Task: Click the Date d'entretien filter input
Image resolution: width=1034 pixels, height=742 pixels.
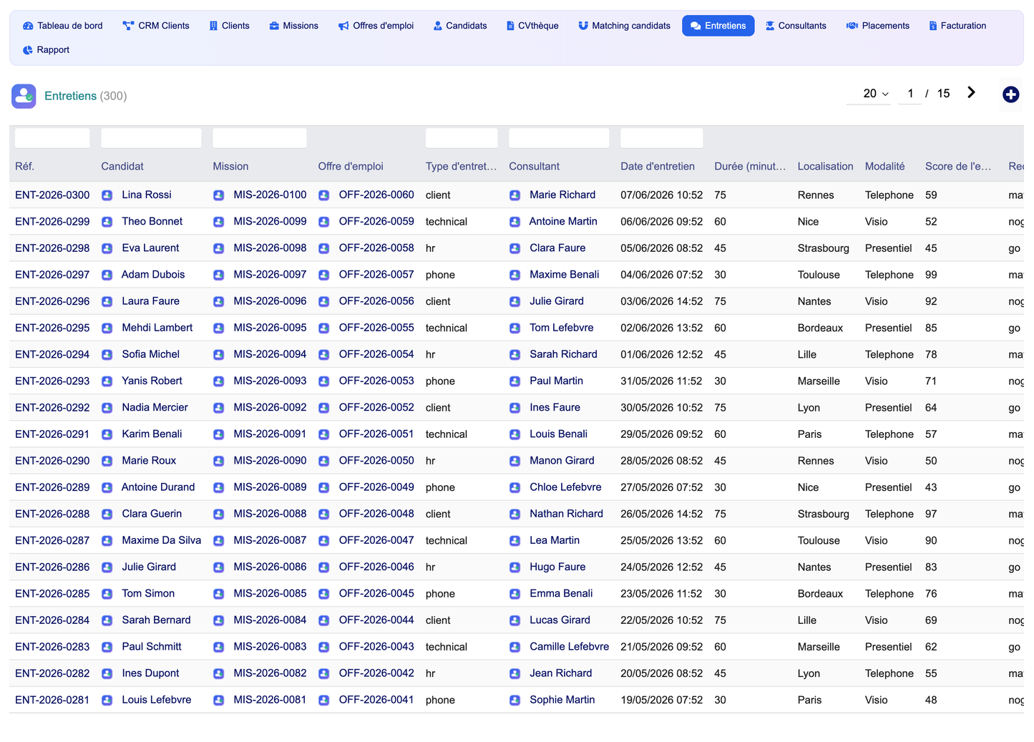Action: point(662,138)
